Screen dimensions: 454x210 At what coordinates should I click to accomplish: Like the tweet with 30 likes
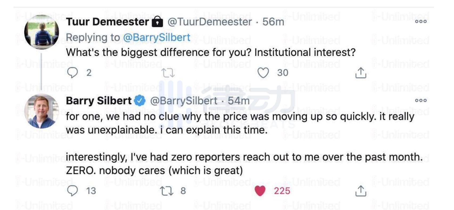[x=263, y=73]
